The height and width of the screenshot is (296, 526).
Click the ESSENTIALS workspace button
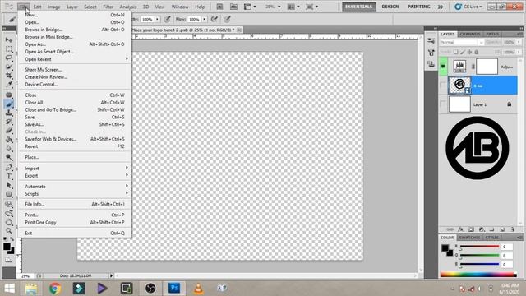pyautogui.click(x=358, y=7)
